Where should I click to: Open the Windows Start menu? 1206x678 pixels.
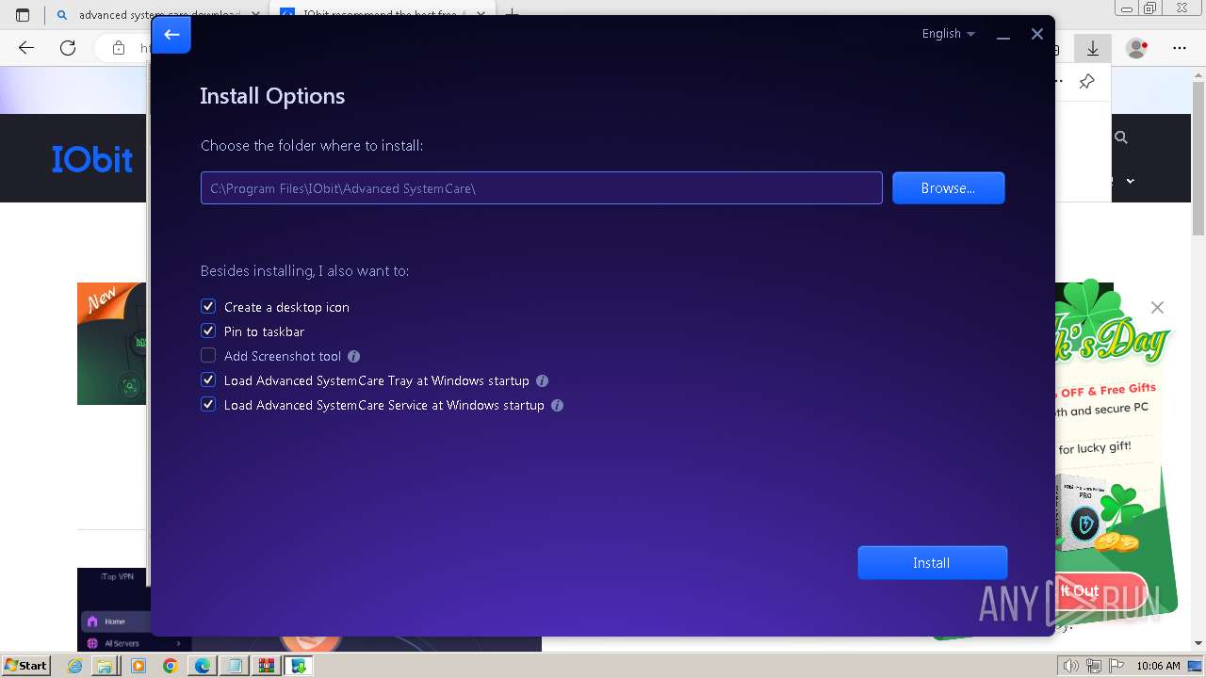point(26,665)
